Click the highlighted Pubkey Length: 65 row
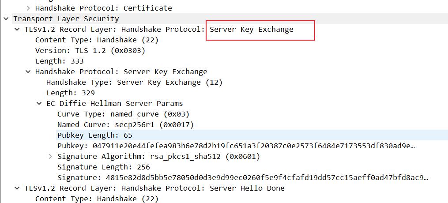This screenshot has height=203, width=448. tap(94, 135)
